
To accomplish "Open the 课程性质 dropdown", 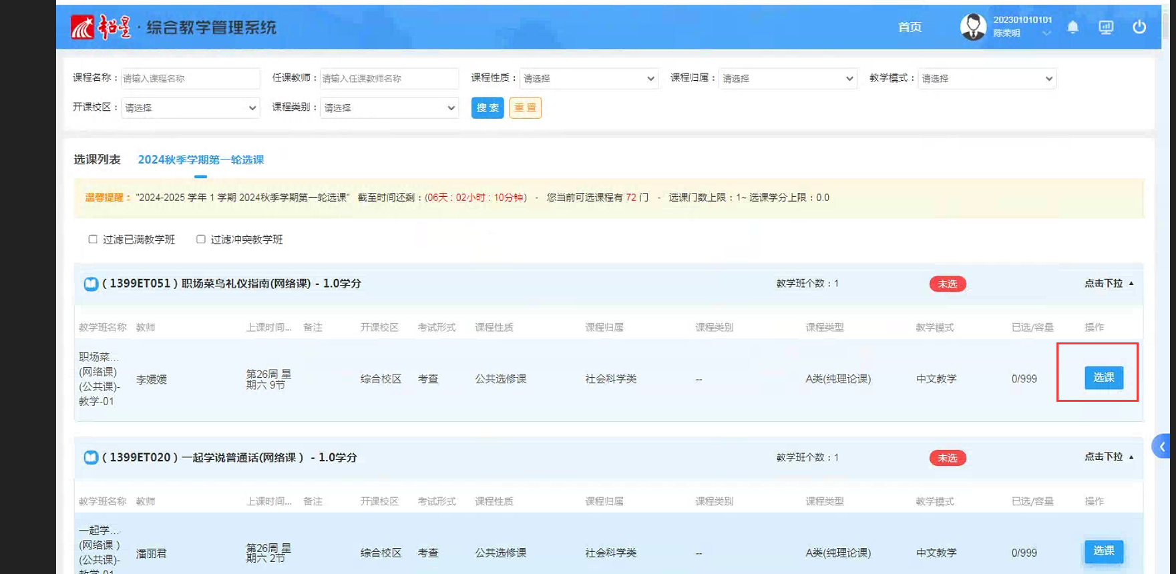I will 588,79.
